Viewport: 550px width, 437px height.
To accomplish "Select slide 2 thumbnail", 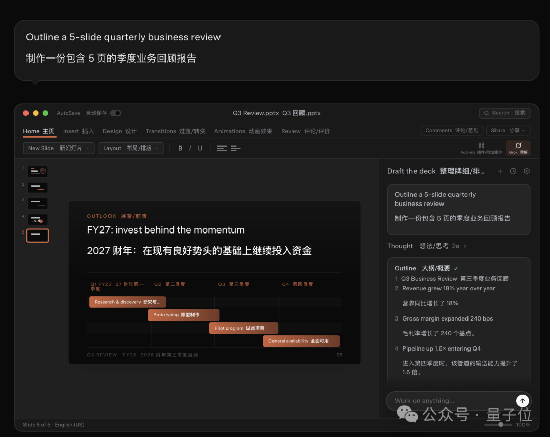I will [38, 188].
